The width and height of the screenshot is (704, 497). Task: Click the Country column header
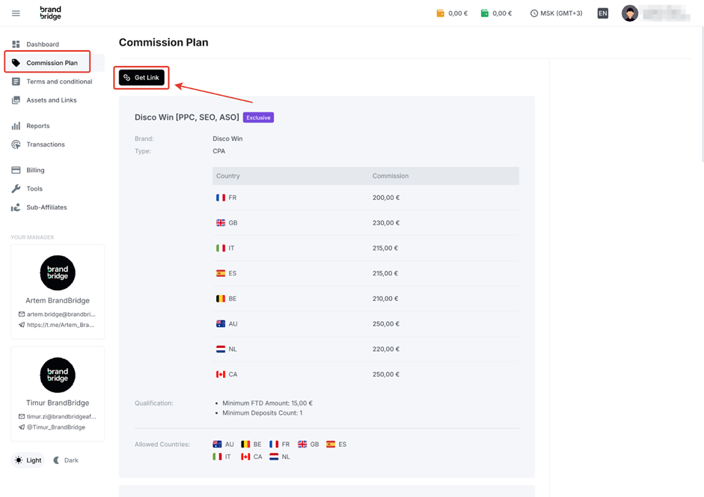coord(228,176)
